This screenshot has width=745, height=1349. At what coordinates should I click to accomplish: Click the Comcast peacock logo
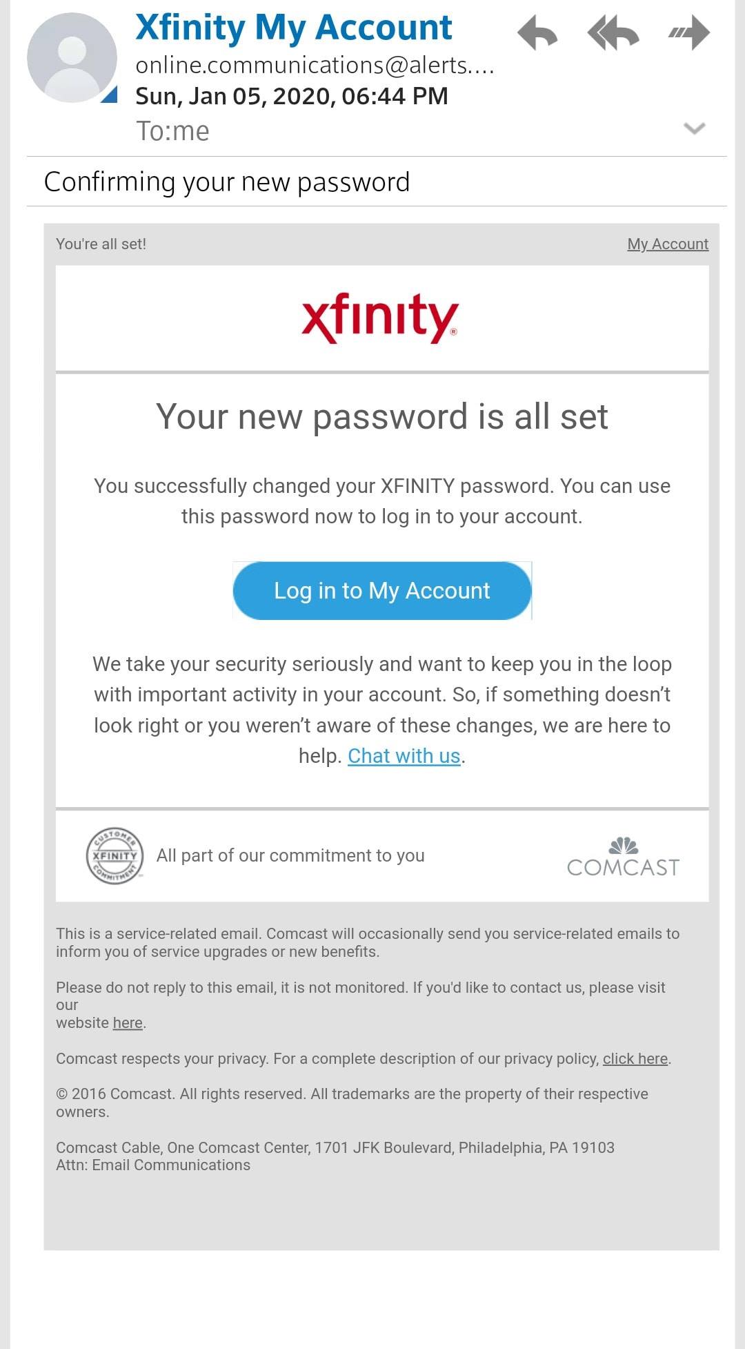click(623, 857)
